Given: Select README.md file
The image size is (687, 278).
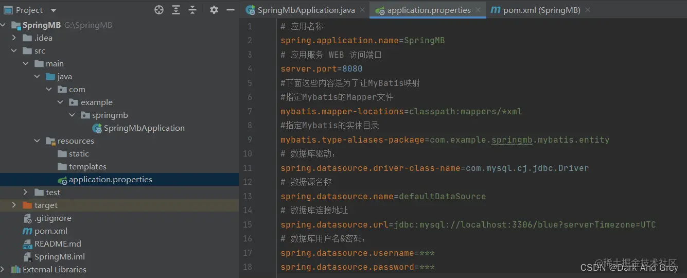Looking at the screenshot, I should click(58, 244).
